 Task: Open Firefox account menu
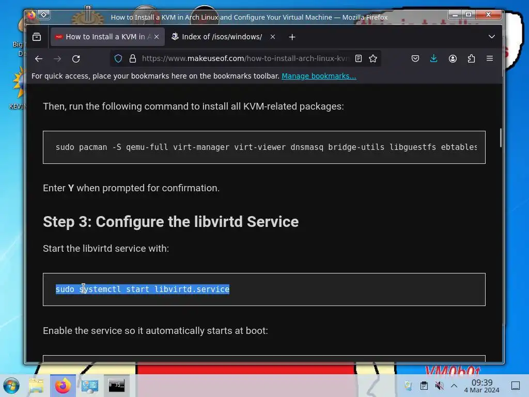click(453, 59)
